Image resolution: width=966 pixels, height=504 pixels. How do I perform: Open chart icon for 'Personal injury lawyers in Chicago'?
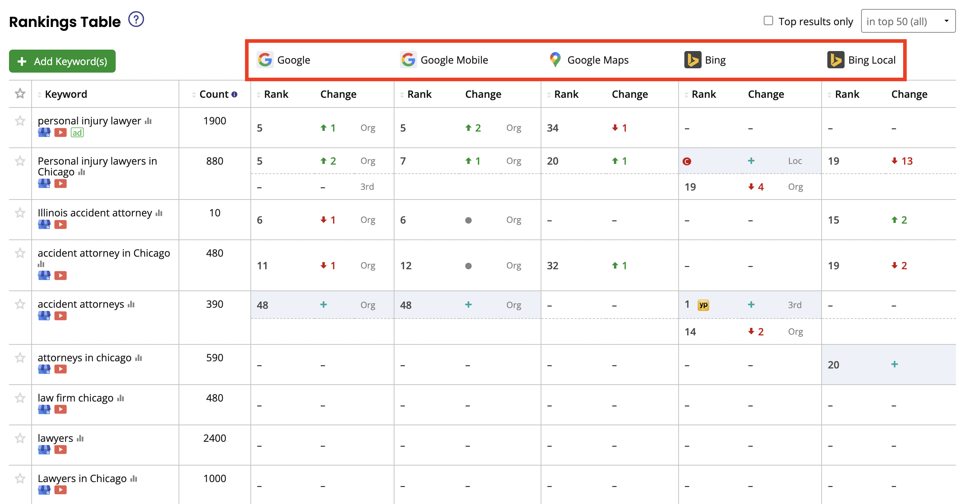pyautogui.click(x=82, y=172)
